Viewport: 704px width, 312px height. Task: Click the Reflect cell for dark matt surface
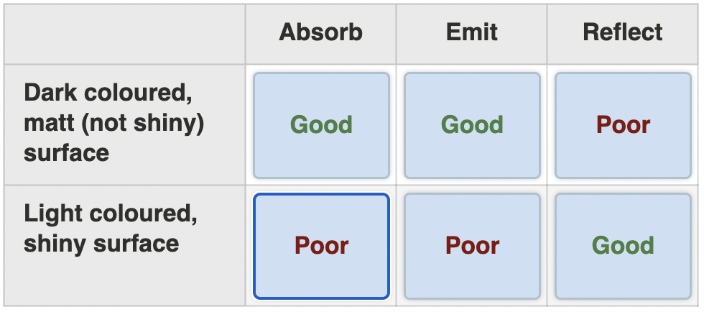click(x=623, y=125)
